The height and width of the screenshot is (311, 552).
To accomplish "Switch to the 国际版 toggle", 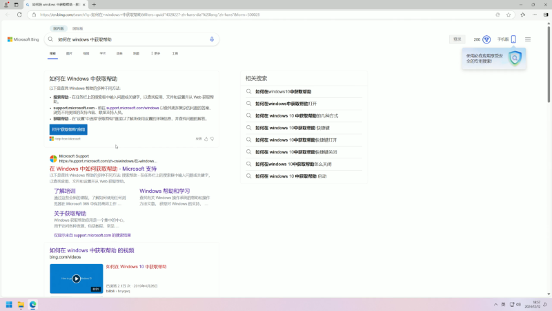I will click(x=77, y=28).
